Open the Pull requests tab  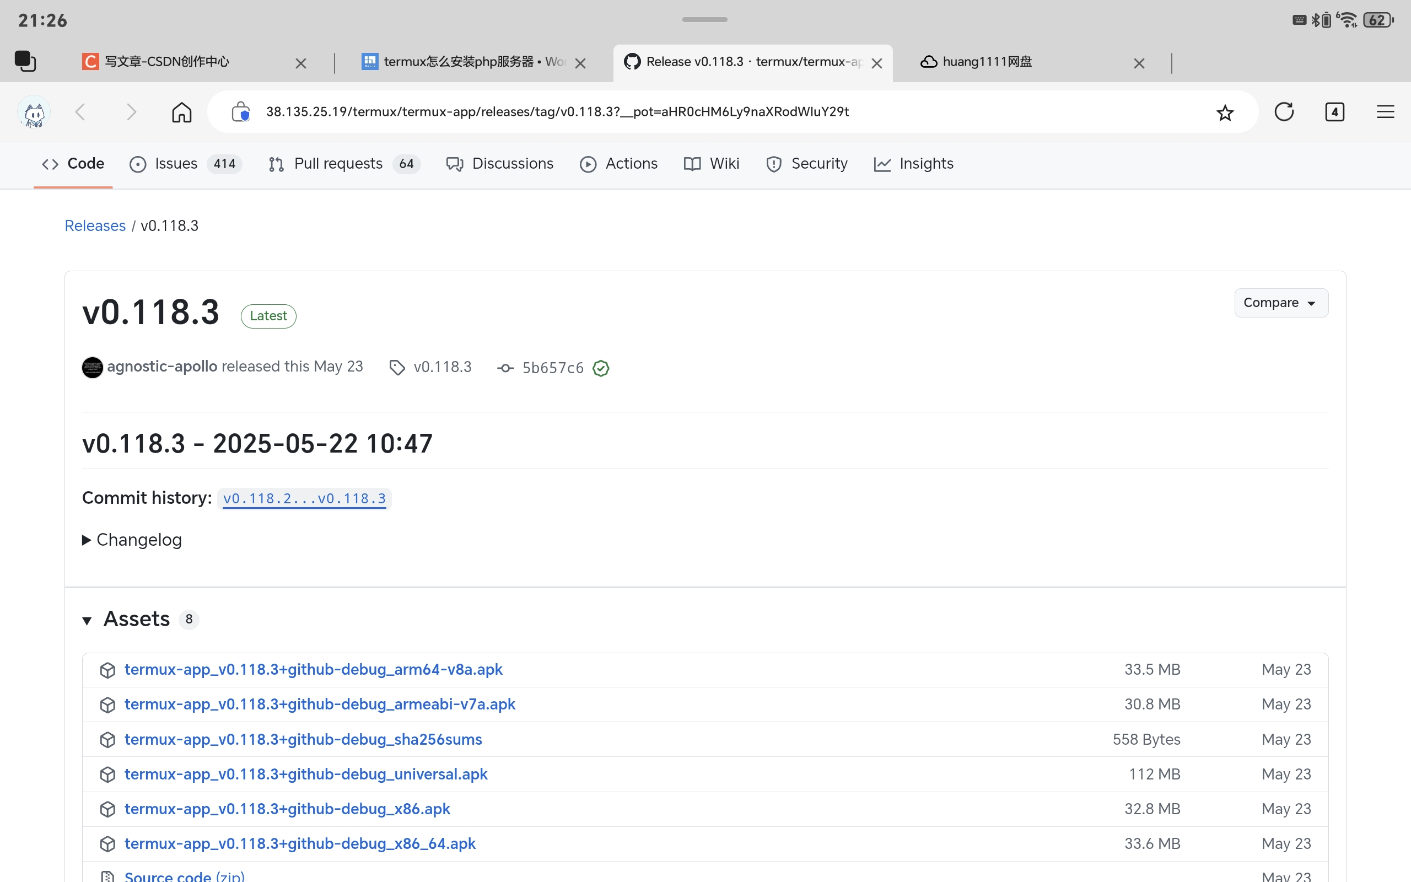[337, 164]
